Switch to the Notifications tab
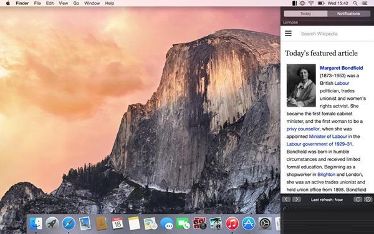Image resolution: width=374 pixels, height=234 pixels. click(x=348, y=14)
